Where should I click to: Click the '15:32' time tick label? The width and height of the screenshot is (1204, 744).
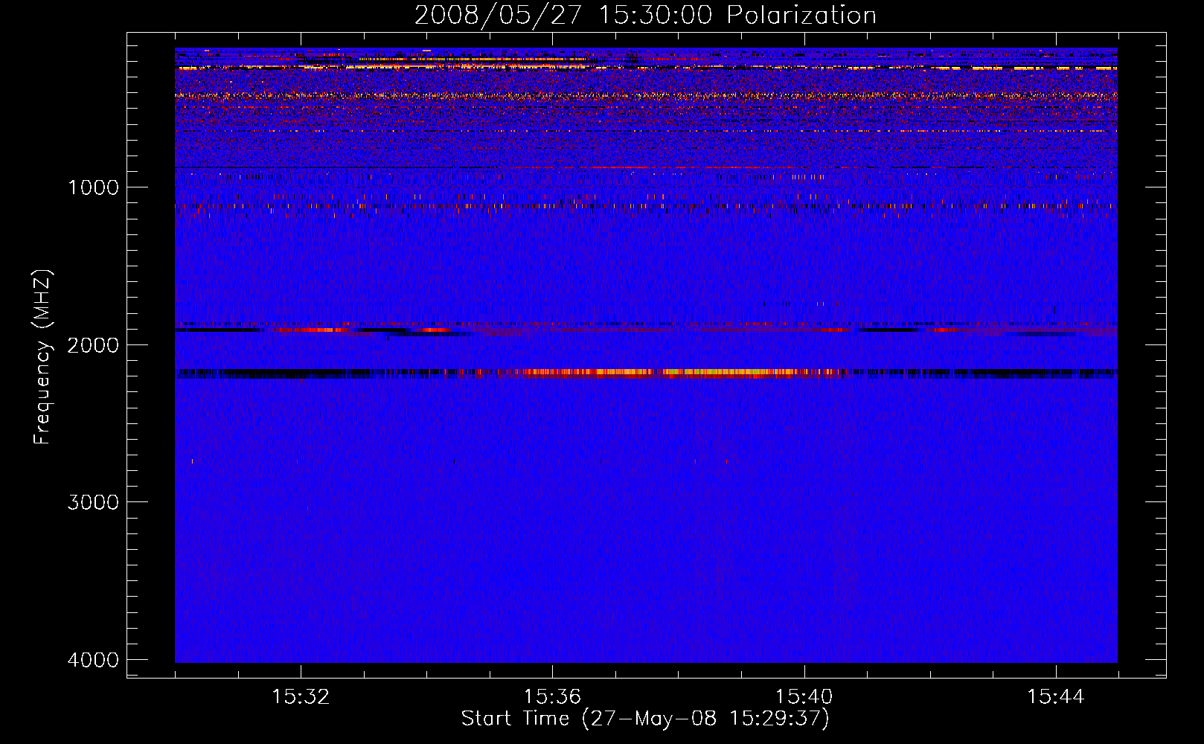click(x=301, y=697)
